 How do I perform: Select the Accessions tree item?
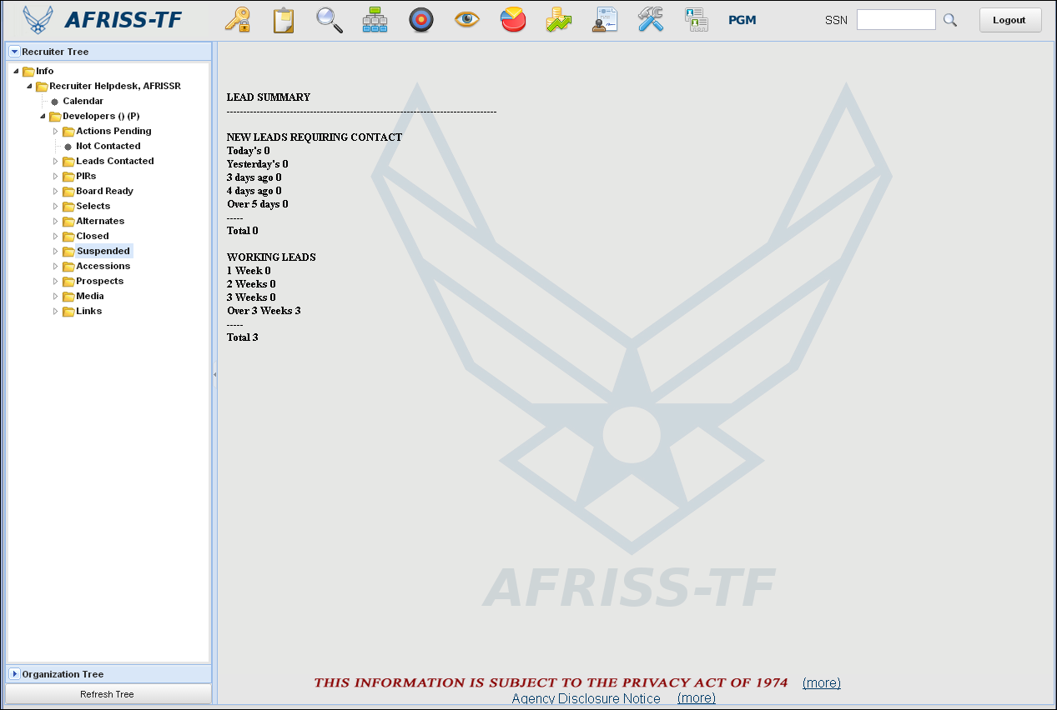tap(103, 266)
